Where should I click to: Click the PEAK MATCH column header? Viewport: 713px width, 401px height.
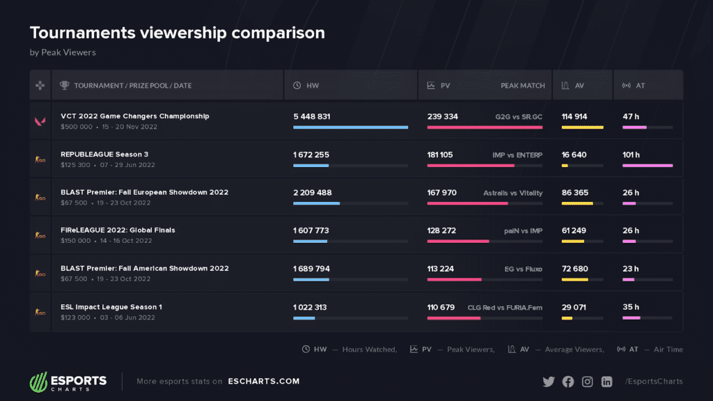coord(522,86)
